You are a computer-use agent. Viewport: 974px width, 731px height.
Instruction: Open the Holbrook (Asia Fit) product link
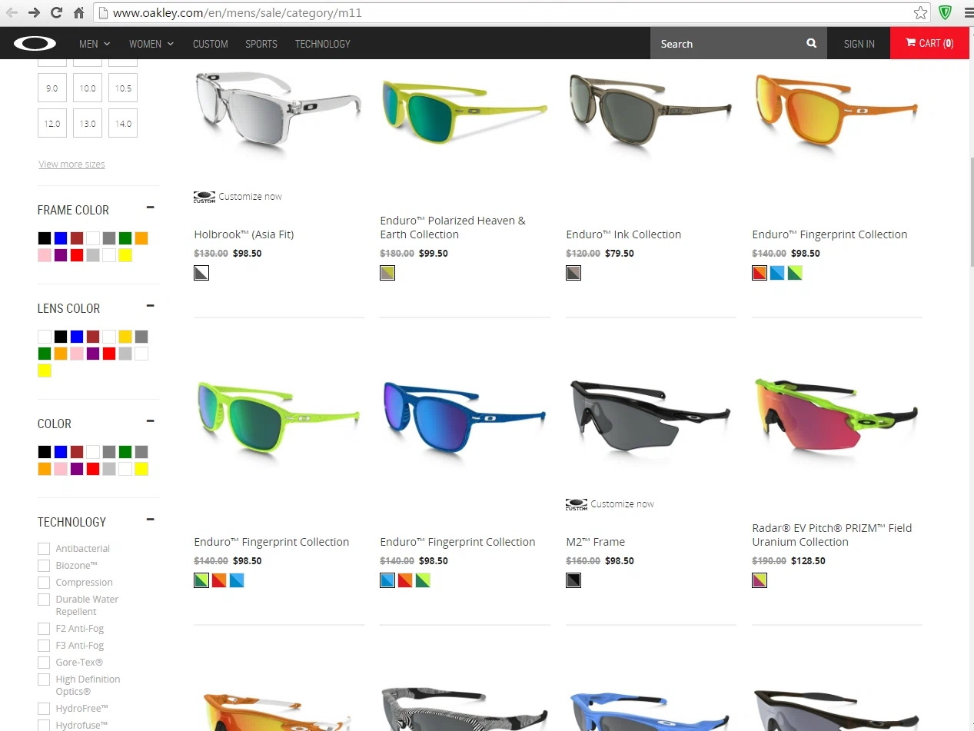coord(244,234)
